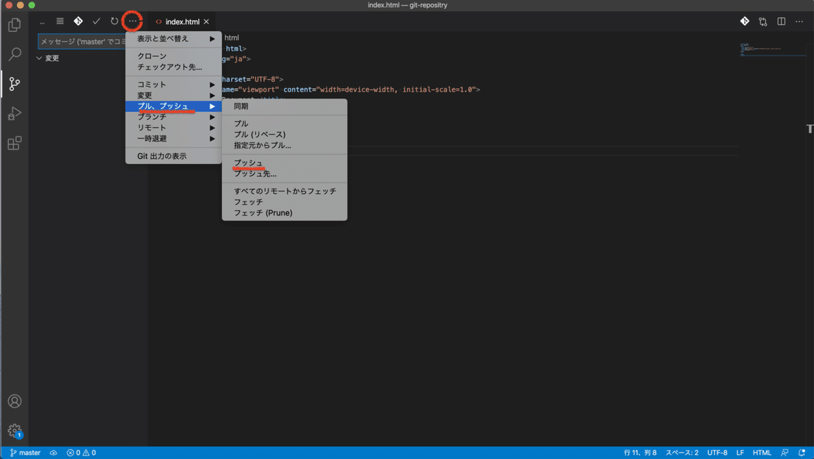Select プッシュ先... option
The image size is (814, 459).
click(x=284, y=174)
